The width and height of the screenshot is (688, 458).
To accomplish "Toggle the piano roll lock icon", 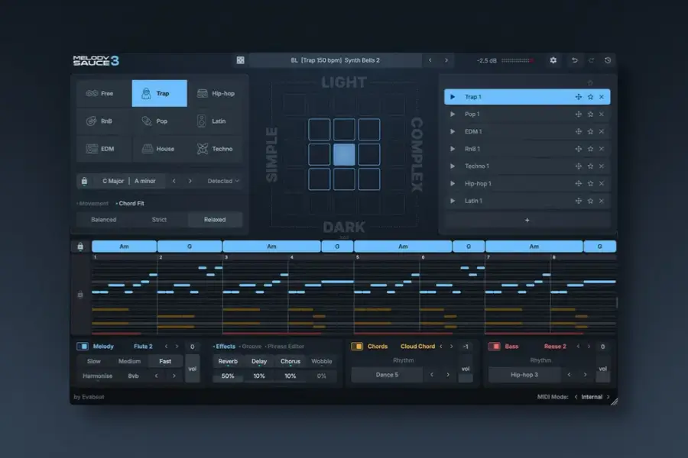I will [80, 295].
